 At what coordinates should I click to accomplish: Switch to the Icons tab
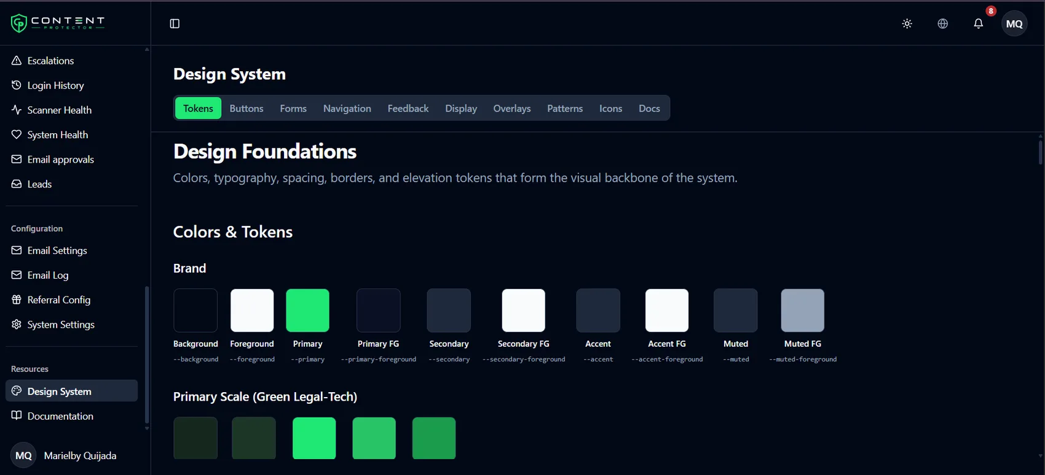611,108
